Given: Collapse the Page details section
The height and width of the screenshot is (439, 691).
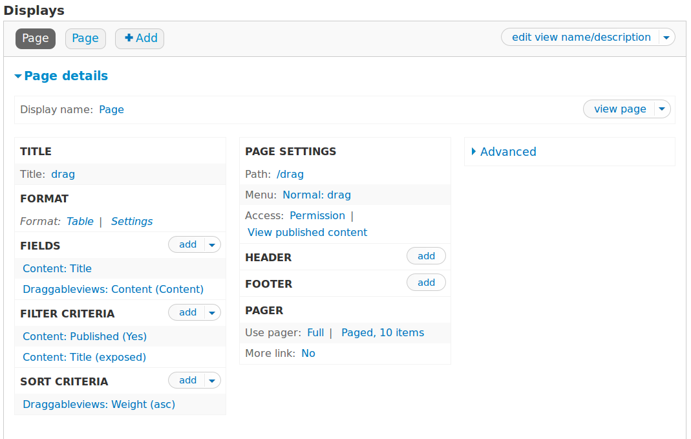Looking at the screenshot, I should pos(61,76).
